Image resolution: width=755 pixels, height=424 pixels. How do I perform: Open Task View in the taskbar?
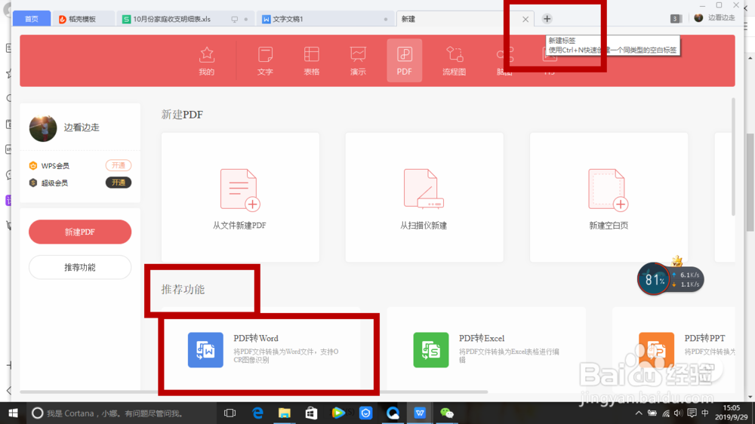click(x=230, y=413)
